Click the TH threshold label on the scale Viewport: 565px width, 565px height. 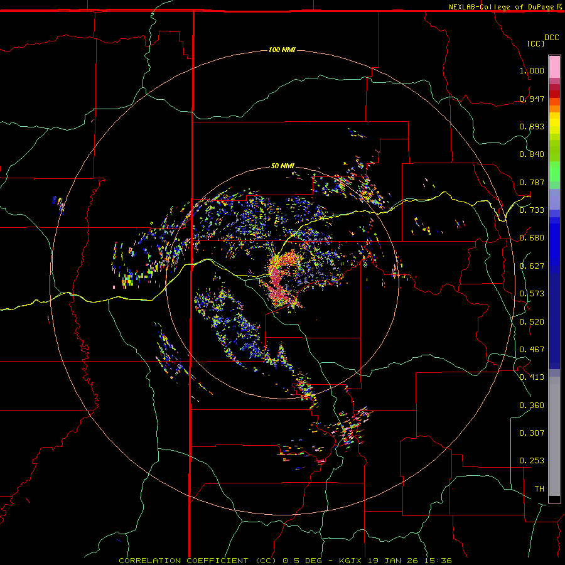[539, 489]
